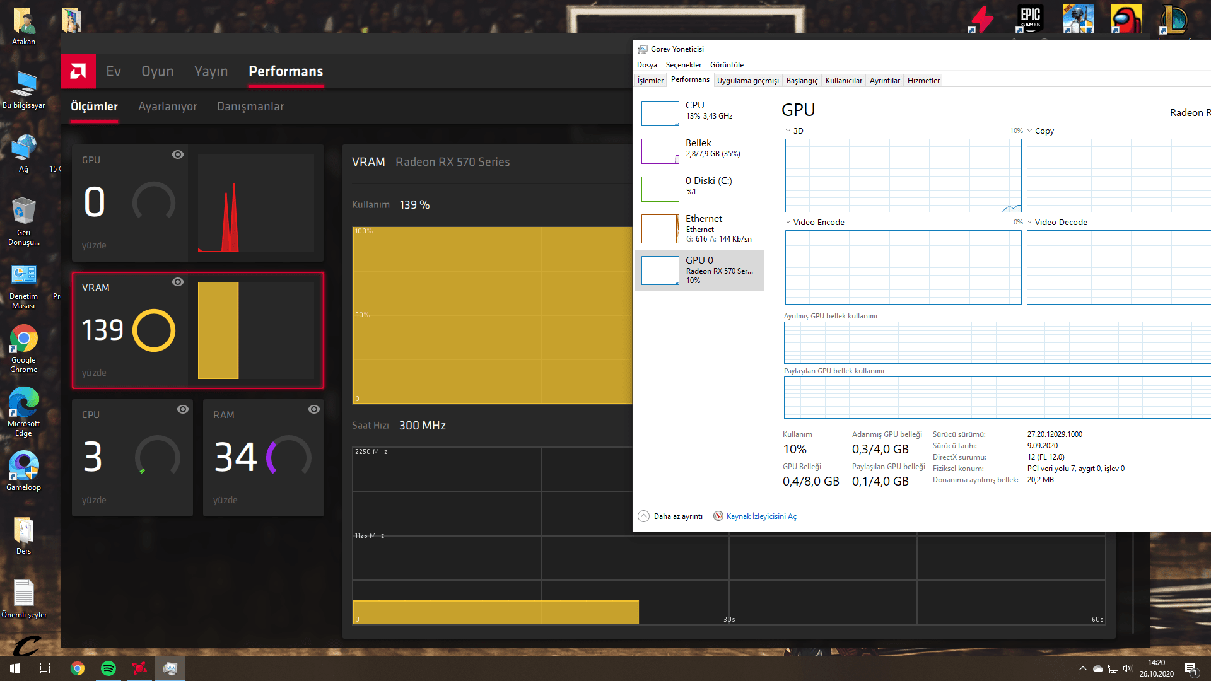This screenshot has height=681, width=1211.
Task: Open the Ayrıntılar tab in Task Manager
Action: [884, 81]
